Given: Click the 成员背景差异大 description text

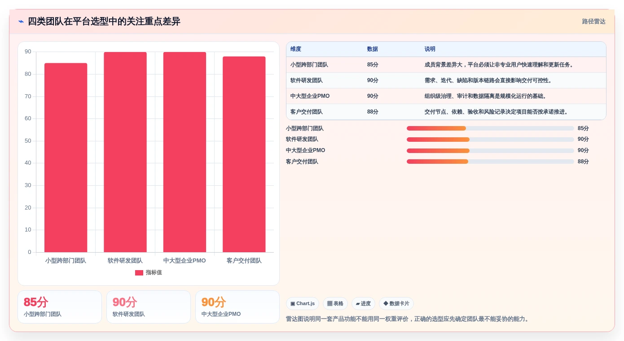Looking at the screenshot, I should pos(499,65).
